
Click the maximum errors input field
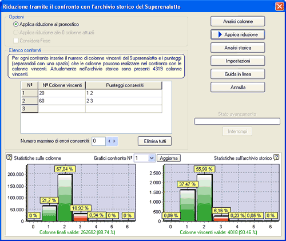pyautogui.click(x=98, y=141)
